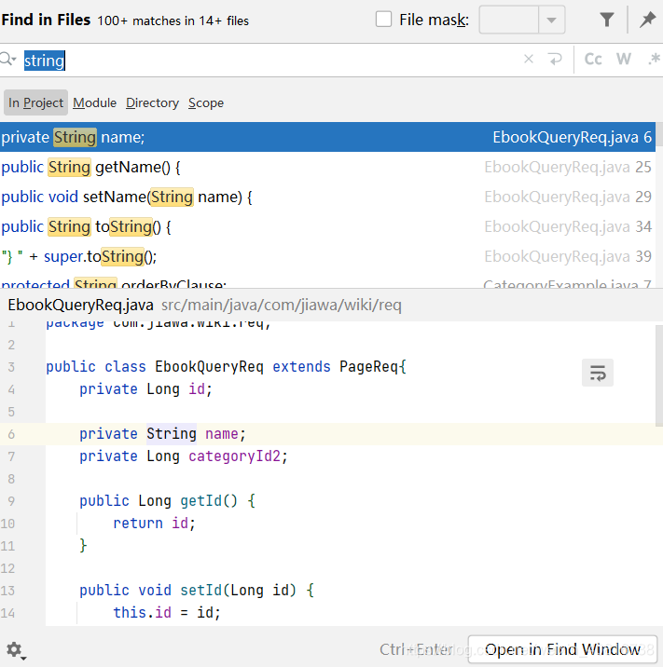Select result 'public void setName(String name) {'

(x=327, y=197)
